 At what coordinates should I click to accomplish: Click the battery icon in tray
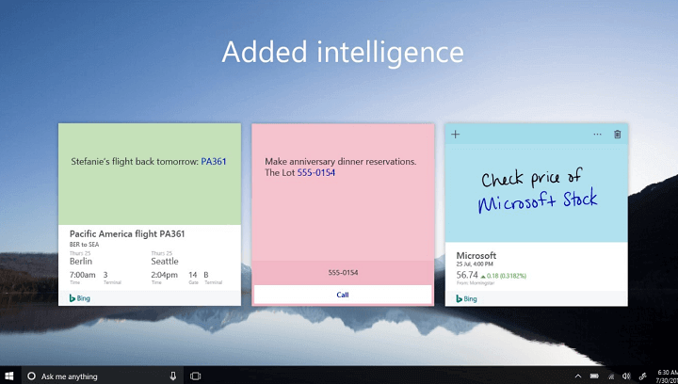tap(594, 376)
